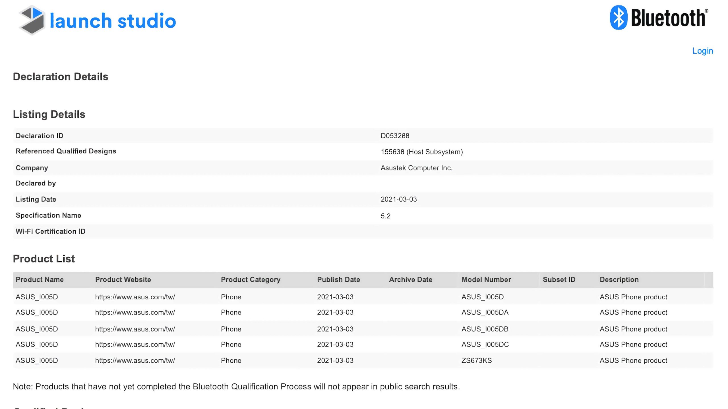728x409 pixels.
Task: Open the Login link
Action: 702,51
